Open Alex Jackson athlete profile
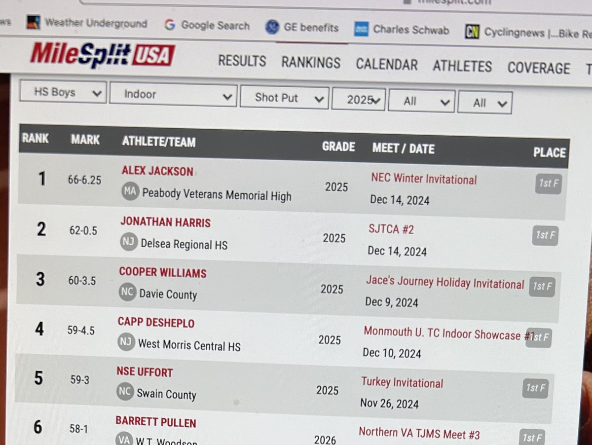 tap(157, 171)
